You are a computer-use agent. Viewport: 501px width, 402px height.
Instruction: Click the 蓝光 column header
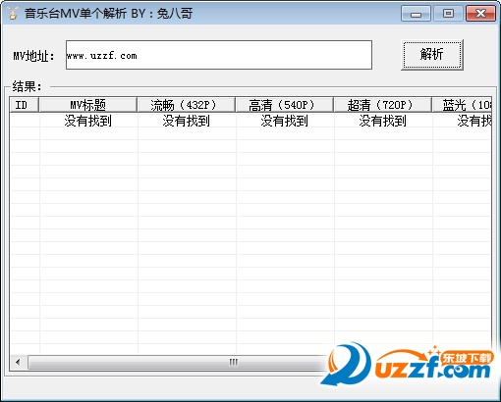(462, 105)
